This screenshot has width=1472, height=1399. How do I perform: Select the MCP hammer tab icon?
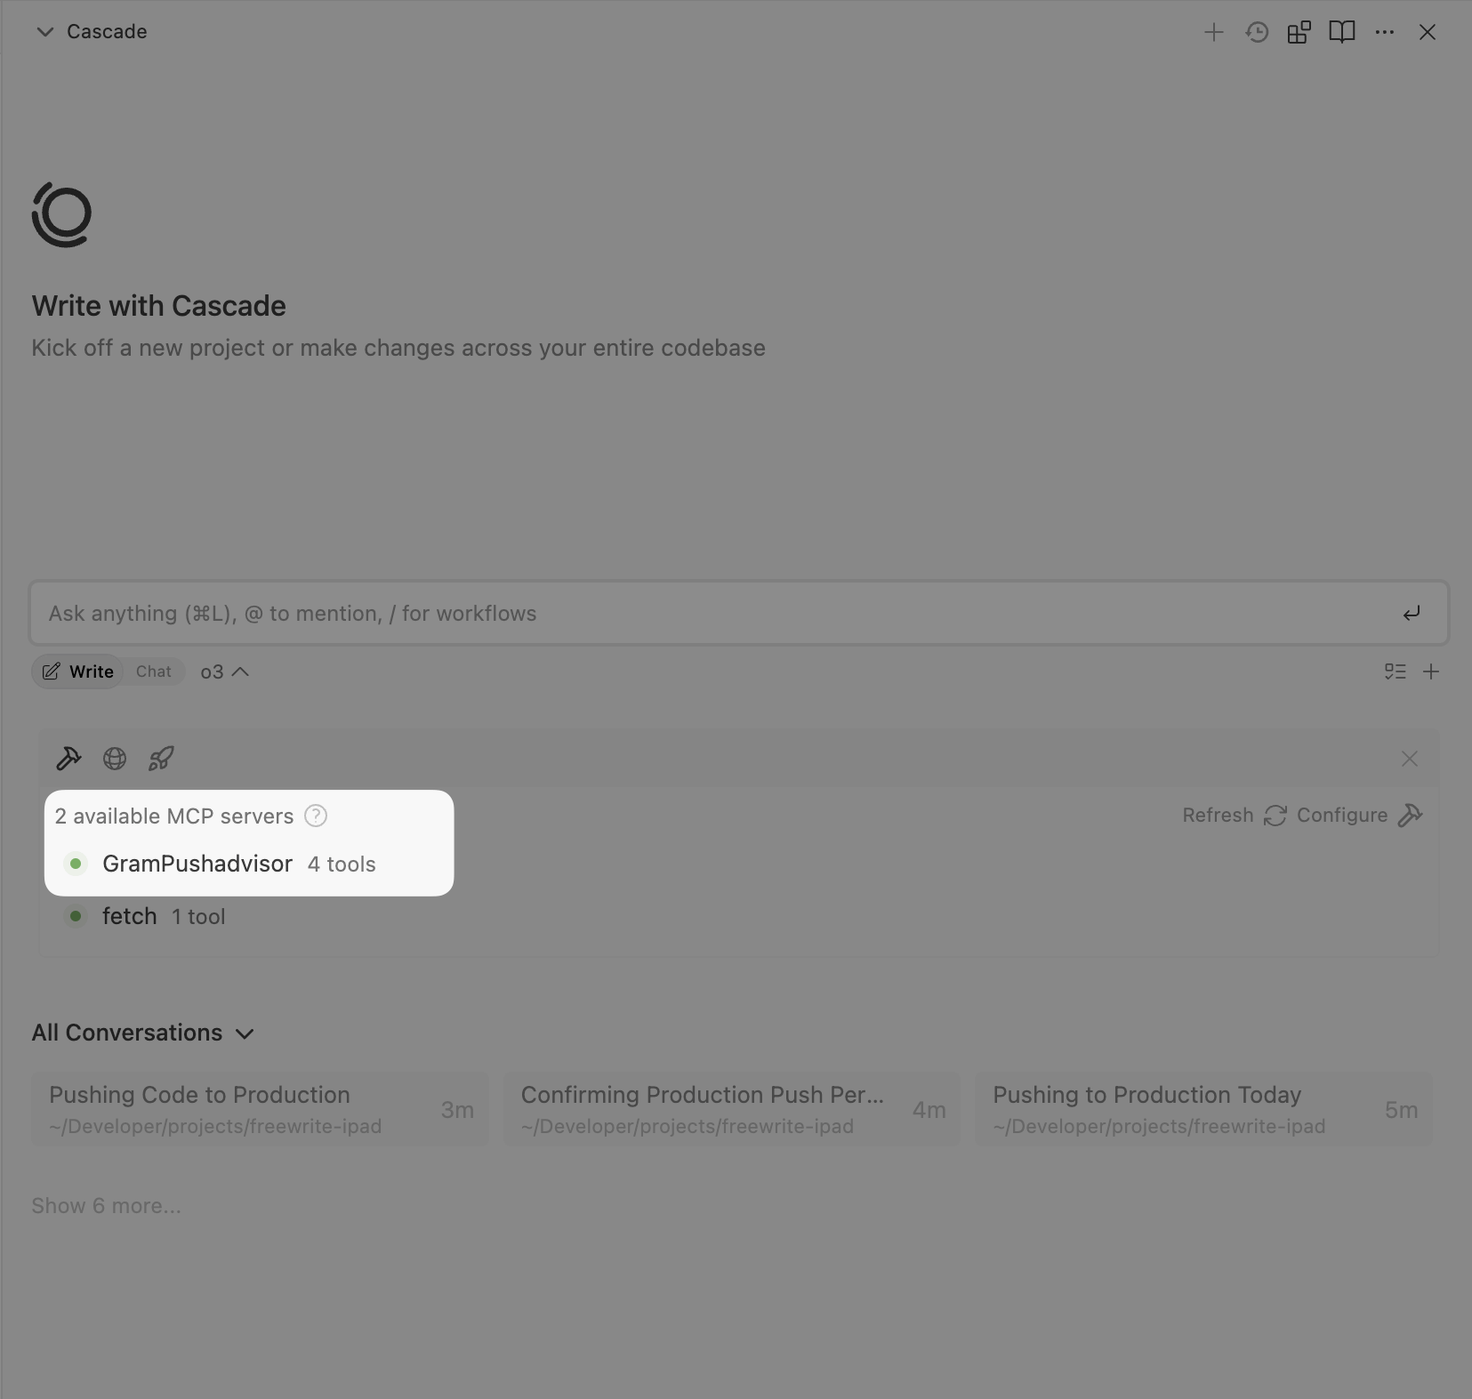pos(68,759)
